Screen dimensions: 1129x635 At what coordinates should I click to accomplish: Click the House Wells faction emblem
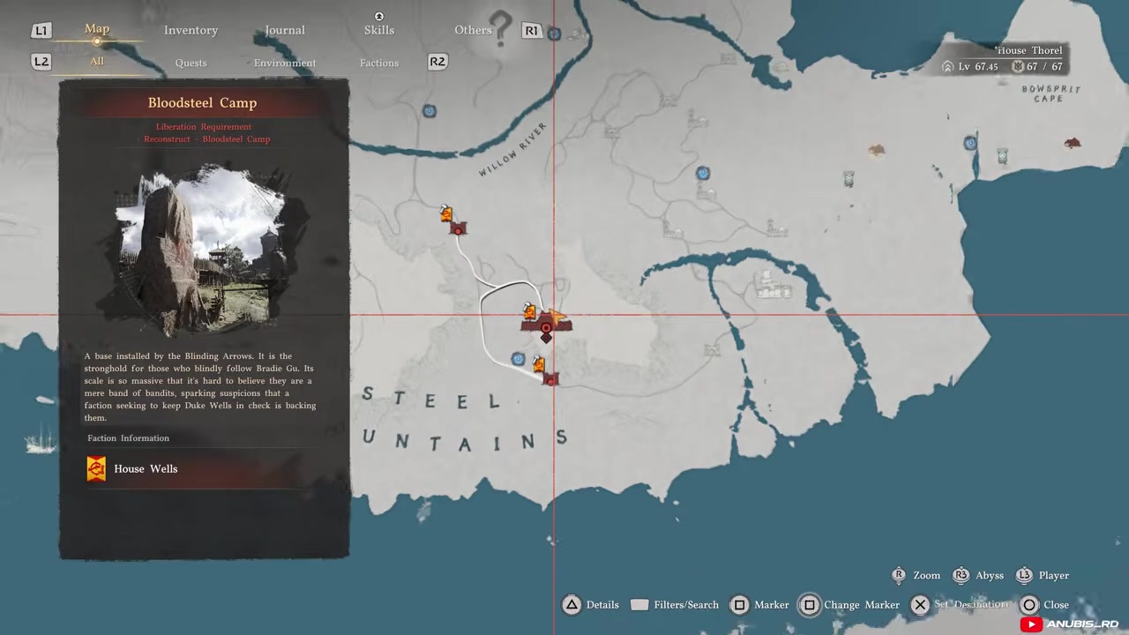(x=96, y=469)
